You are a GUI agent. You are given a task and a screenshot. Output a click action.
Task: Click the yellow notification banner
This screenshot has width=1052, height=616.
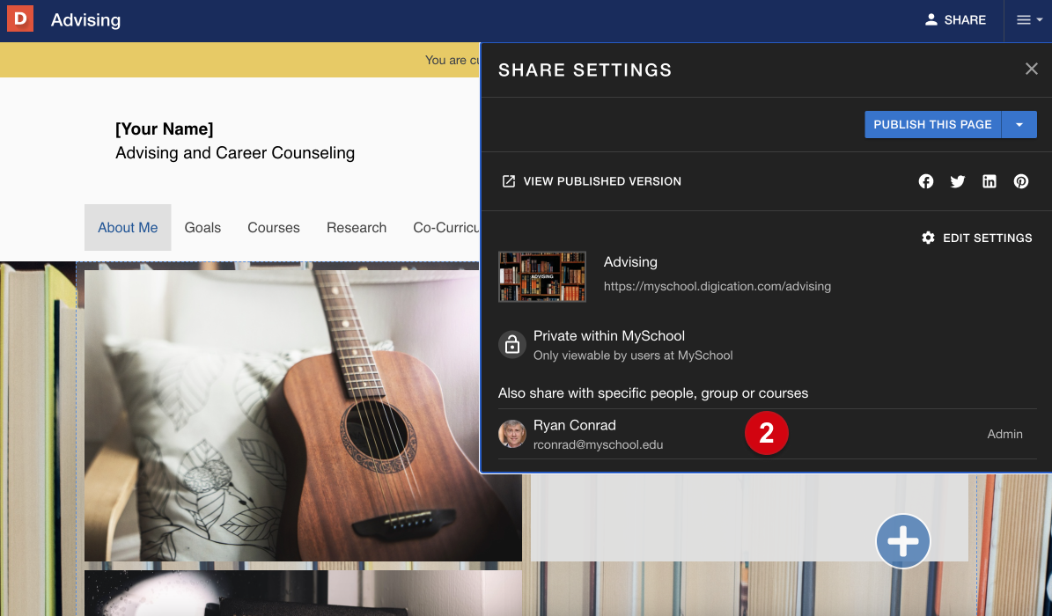point(239,61)
